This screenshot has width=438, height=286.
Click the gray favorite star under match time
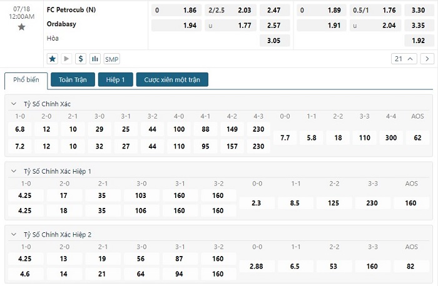[22, 27]
